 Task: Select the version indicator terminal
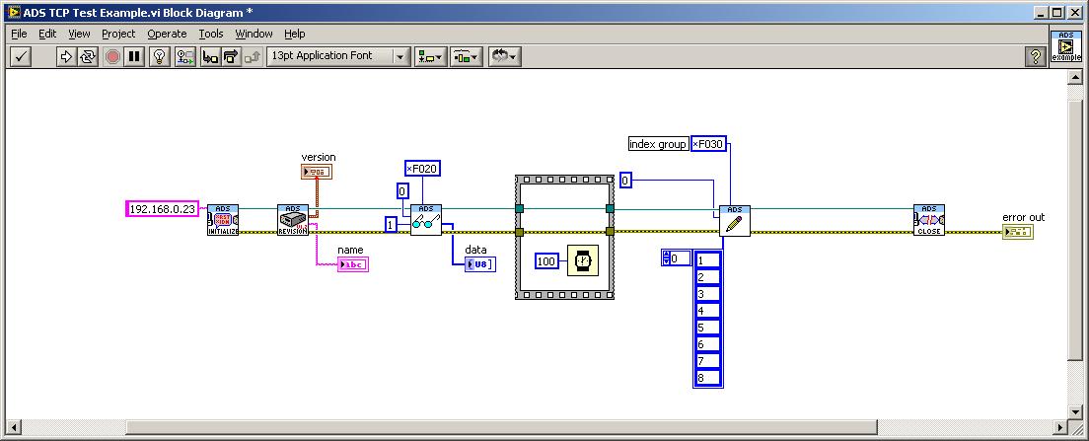pos(317,172)
